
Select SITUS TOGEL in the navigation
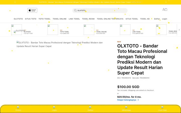[x=132, y=19]
